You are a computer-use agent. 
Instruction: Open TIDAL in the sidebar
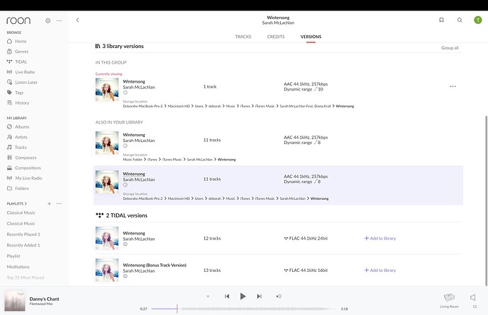(21, 61)
